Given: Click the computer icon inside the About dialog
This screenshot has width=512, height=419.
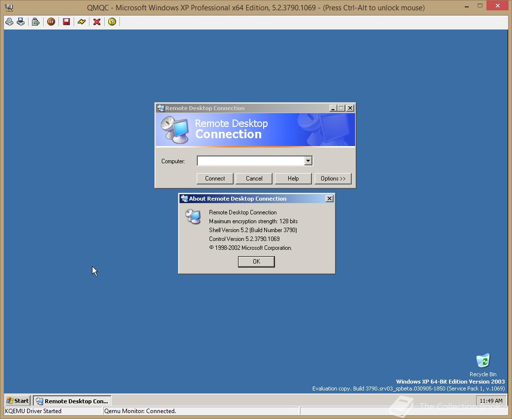Looking at the screenshot, I should coord(193,216).
